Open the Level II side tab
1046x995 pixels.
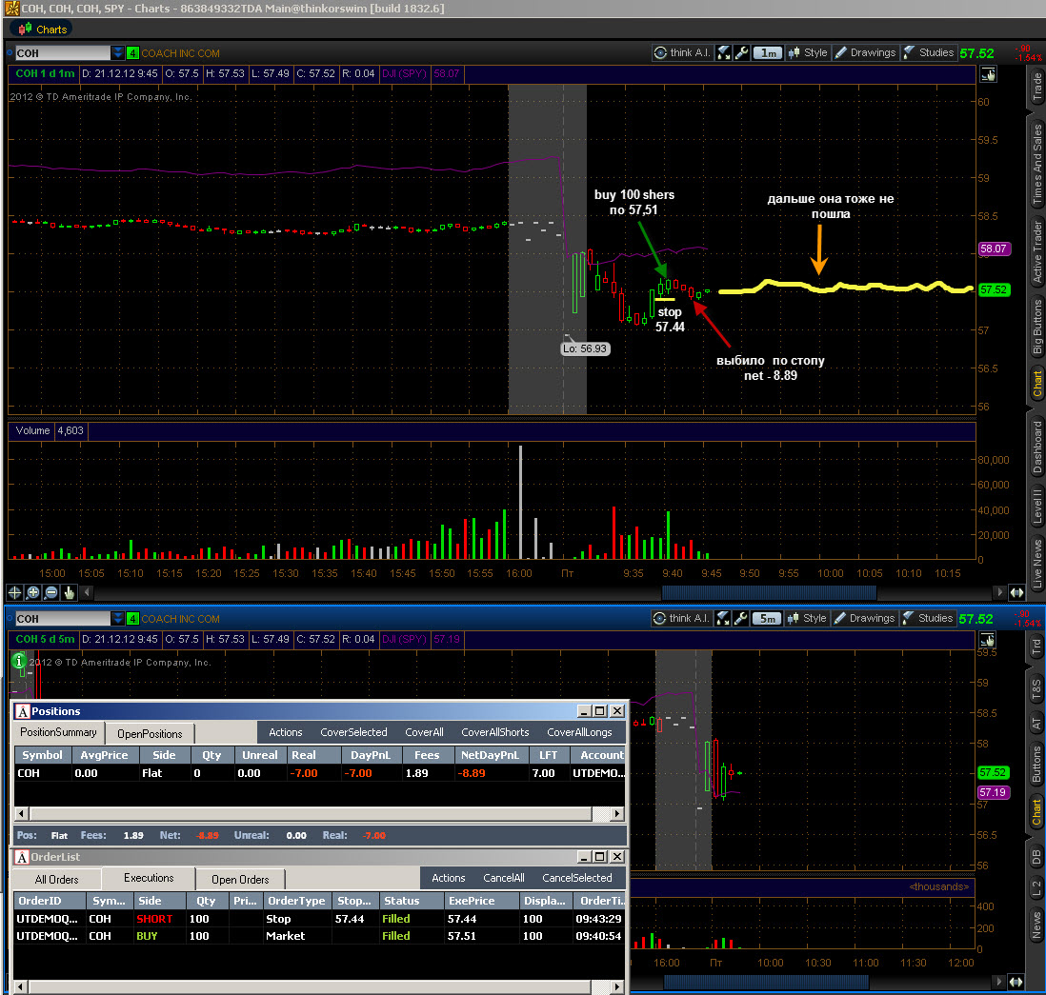tap(1036, 507)
